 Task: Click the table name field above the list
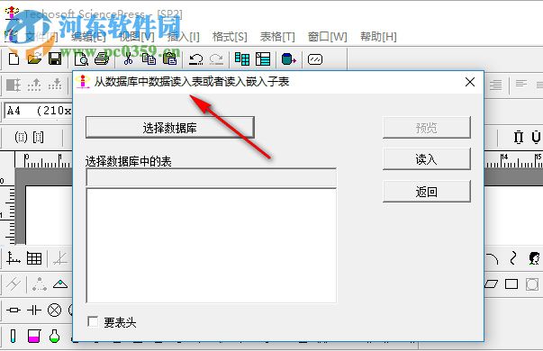coord(212,178)
